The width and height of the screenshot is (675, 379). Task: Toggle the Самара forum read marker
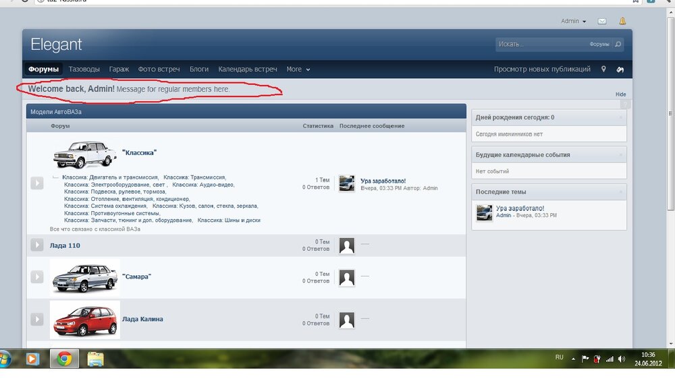tap(37, 277)
